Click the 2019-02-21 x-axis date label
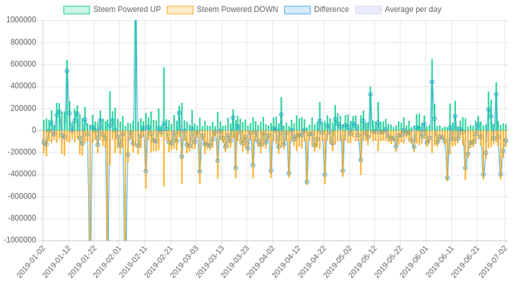Screen dimensions: 512x289 pos(158,263)
